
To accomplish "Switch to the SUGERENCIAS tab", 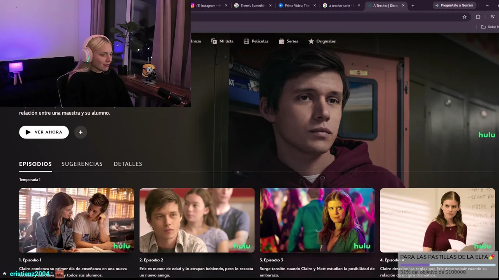I will coord(82,164).
